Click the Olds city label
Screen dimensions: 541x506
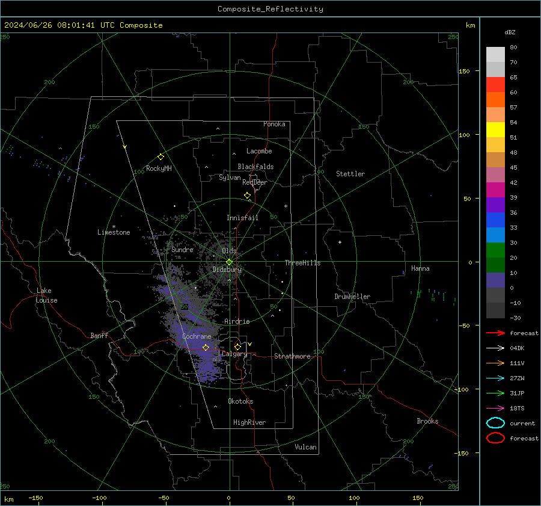229,251
